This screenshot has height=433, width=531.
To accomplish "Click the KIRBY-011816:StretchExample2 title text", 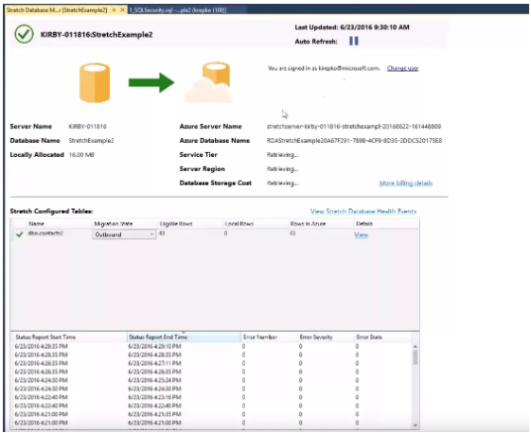I will pos(97,34).
